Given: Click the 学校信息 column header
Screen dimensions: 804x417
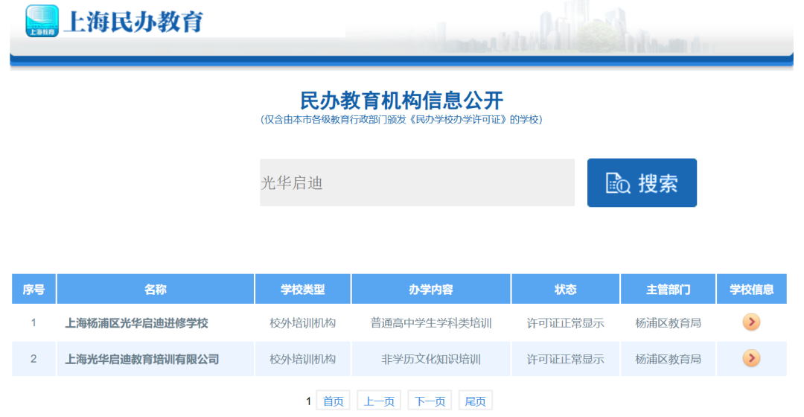Looking at the screenshot, I should pos(751,289).
